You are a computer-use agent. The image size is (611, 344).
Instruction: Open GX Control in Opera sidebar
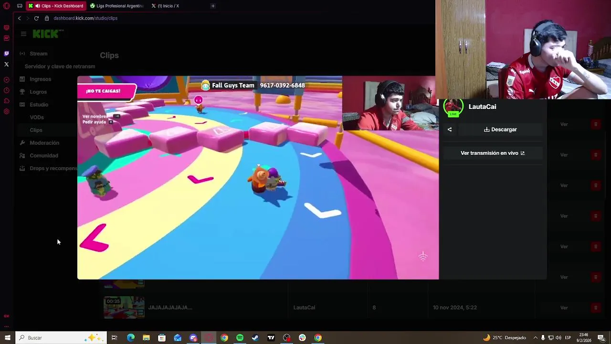point(6,28)
